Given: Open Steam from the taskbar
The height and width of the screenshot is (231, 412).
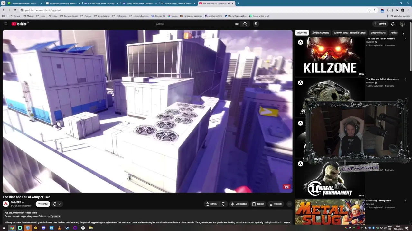Looking at the screenshot, I should [67, 228].
